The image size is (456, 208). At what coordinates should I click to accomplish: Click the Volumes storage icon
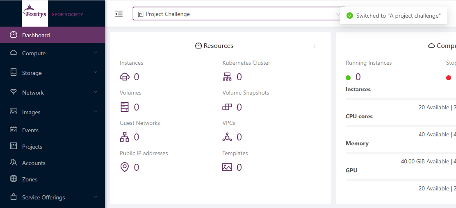tap(125, 107)
